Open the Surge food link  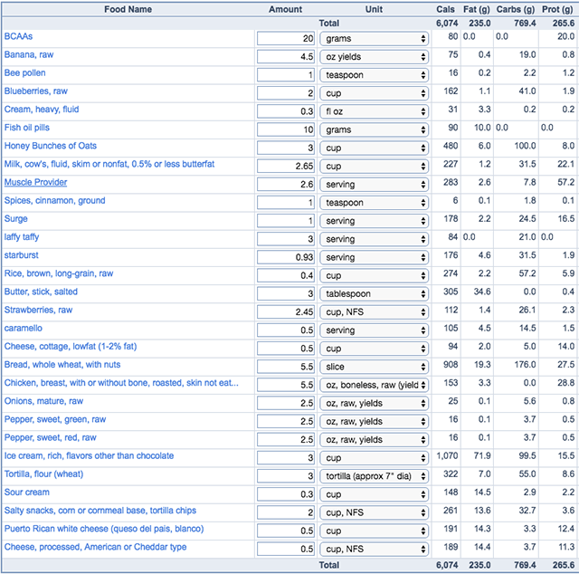pyautogui.click(x=16, y=219)
